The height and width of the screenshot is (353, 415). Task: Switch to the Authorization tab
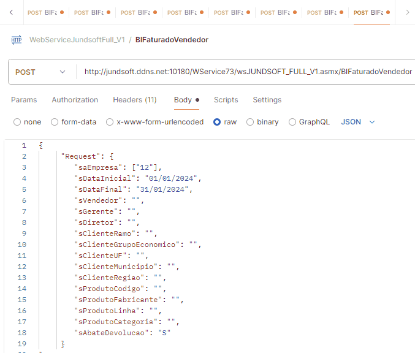click(75, 100)
